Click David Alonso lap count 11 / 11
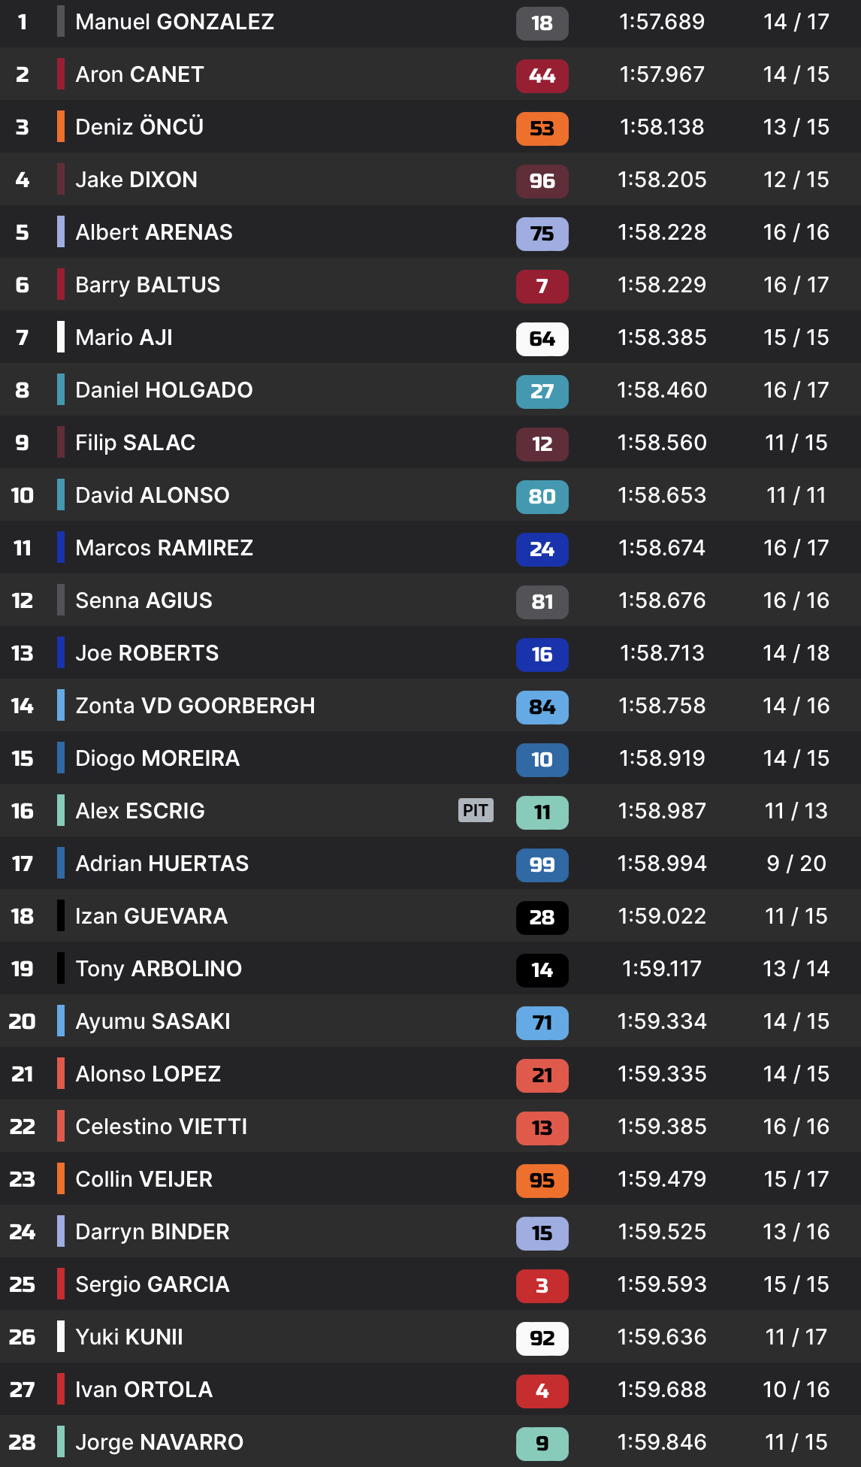Viewport: 861px width, 1467px height. coord(796,495)
